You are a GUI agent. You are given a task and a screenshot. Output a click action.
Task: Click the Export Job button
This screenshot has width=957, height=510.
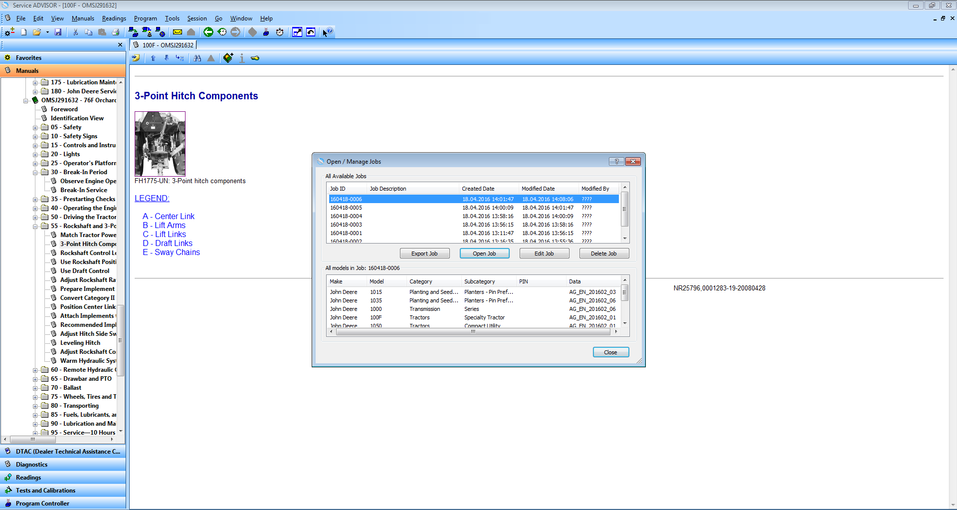click(424, 254)
